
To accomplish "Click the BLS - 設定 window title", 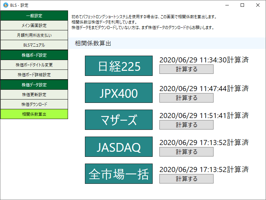I will coord(19,5).
